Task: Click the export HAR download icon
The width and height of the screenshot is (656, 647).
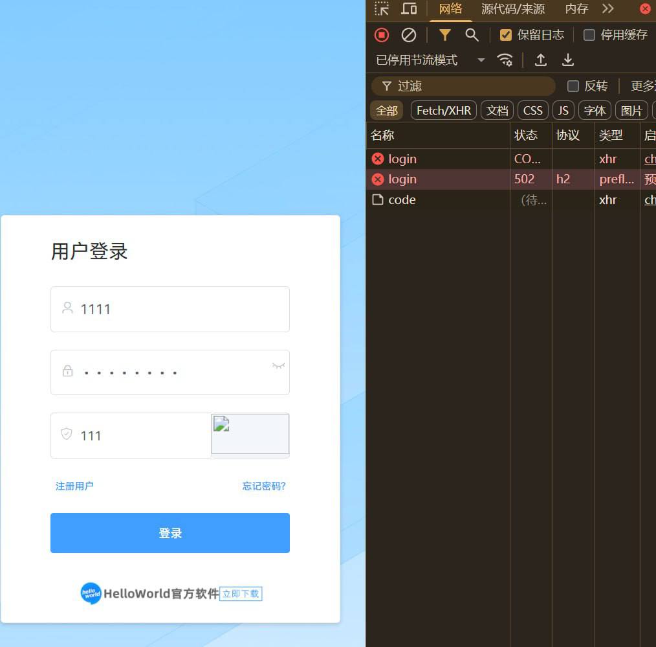Action: [x=568, y=60]
